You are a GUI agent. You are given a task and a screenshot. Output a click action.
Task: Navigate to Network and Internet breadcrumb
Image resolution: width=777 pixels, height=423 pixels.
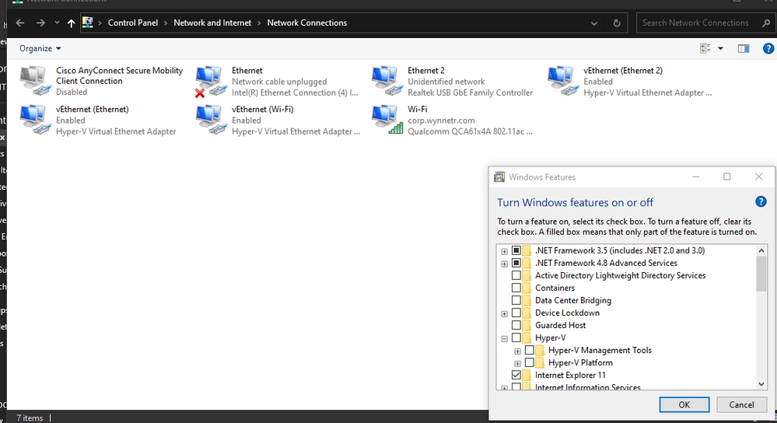point(212,23)
